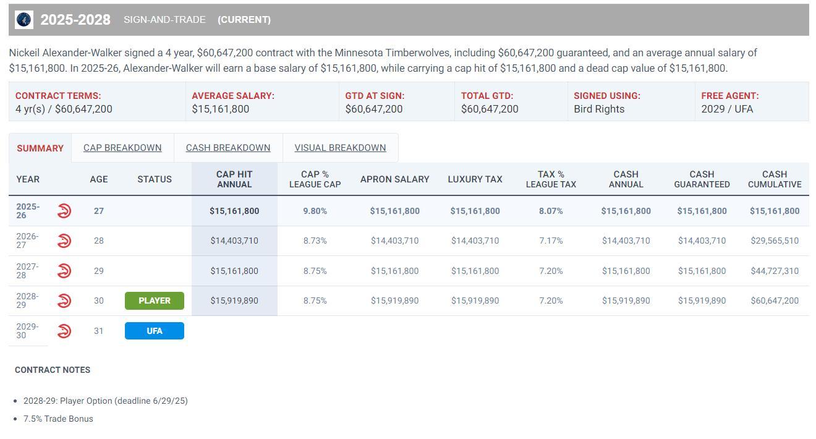The width and height of the screenshot is (816, 439).
Task: Click the Luxury Tax column header
Action: click(x=475, y=179)
